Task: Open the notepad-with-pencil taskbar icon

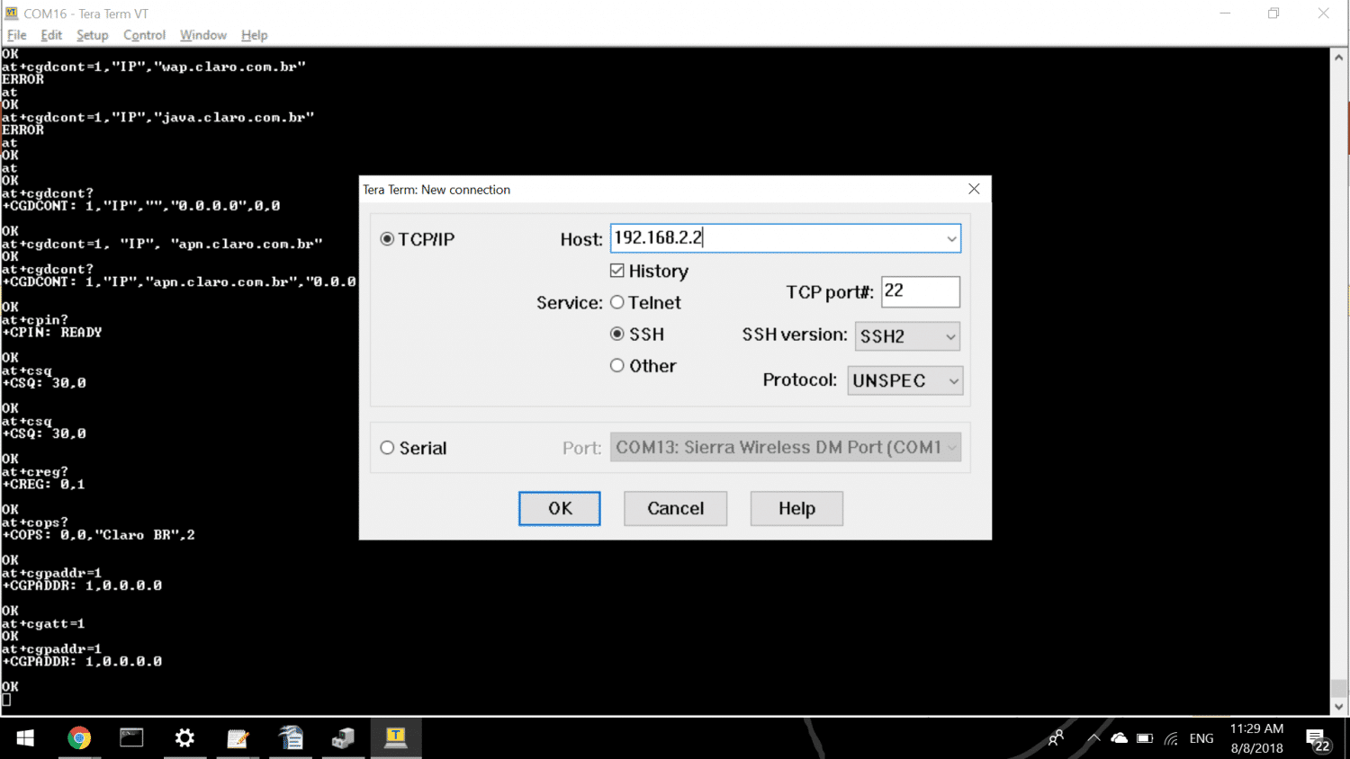Action: click(238, 738)
